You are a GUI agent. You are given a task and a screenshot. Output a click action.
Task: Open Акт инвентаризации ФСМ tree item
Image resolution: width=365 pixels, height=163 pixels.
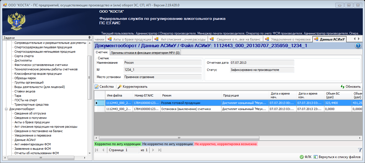tap(33, 144)
